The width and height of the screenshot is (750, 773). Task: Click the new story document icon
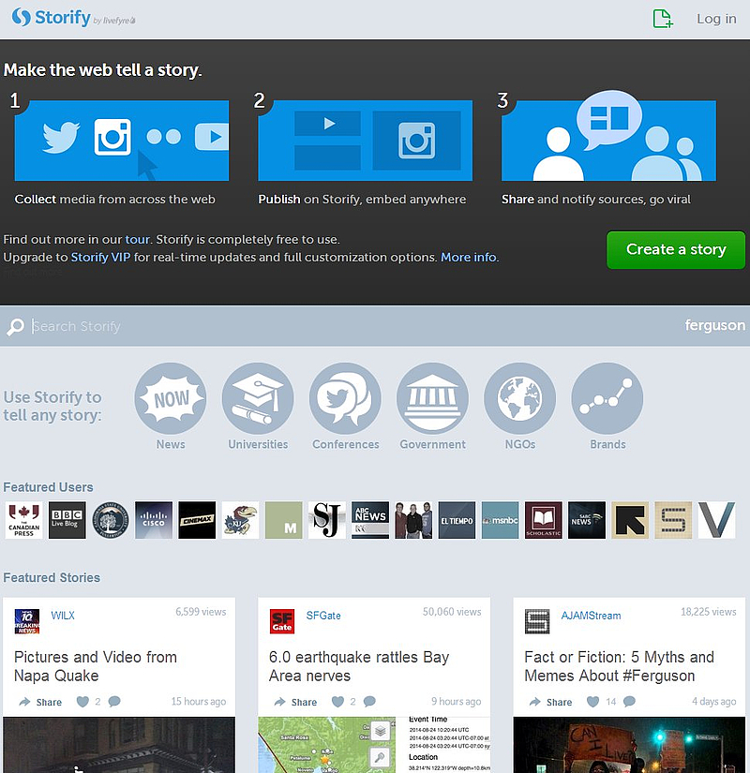[x=663, y=19]
